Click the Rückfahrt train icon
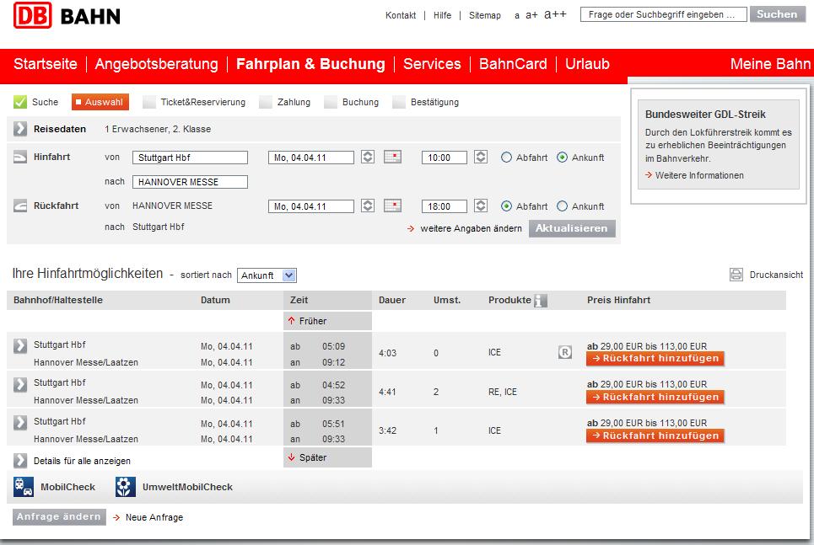Image resolution: width=814 pixels, height=545 pixels. point(20,206)
